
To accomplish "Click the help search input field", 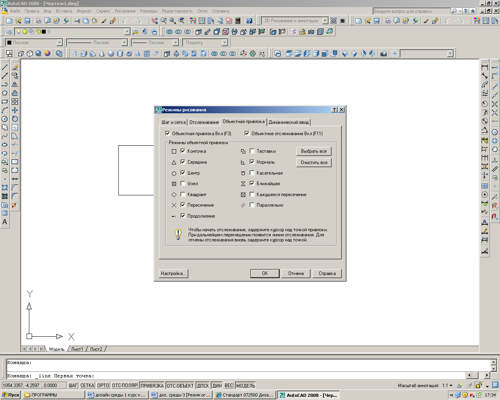I will (x=411, y=11).
